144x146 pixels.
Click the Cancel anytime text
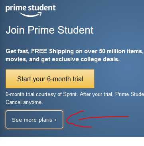[x=24, y=102]
